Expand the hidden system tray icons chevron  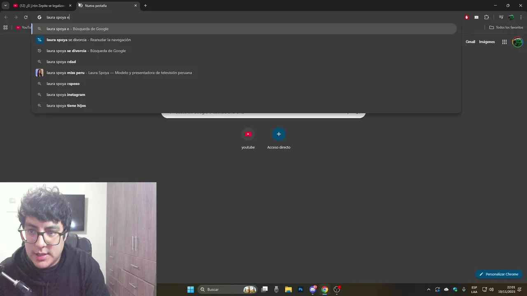tap(429, 289)
